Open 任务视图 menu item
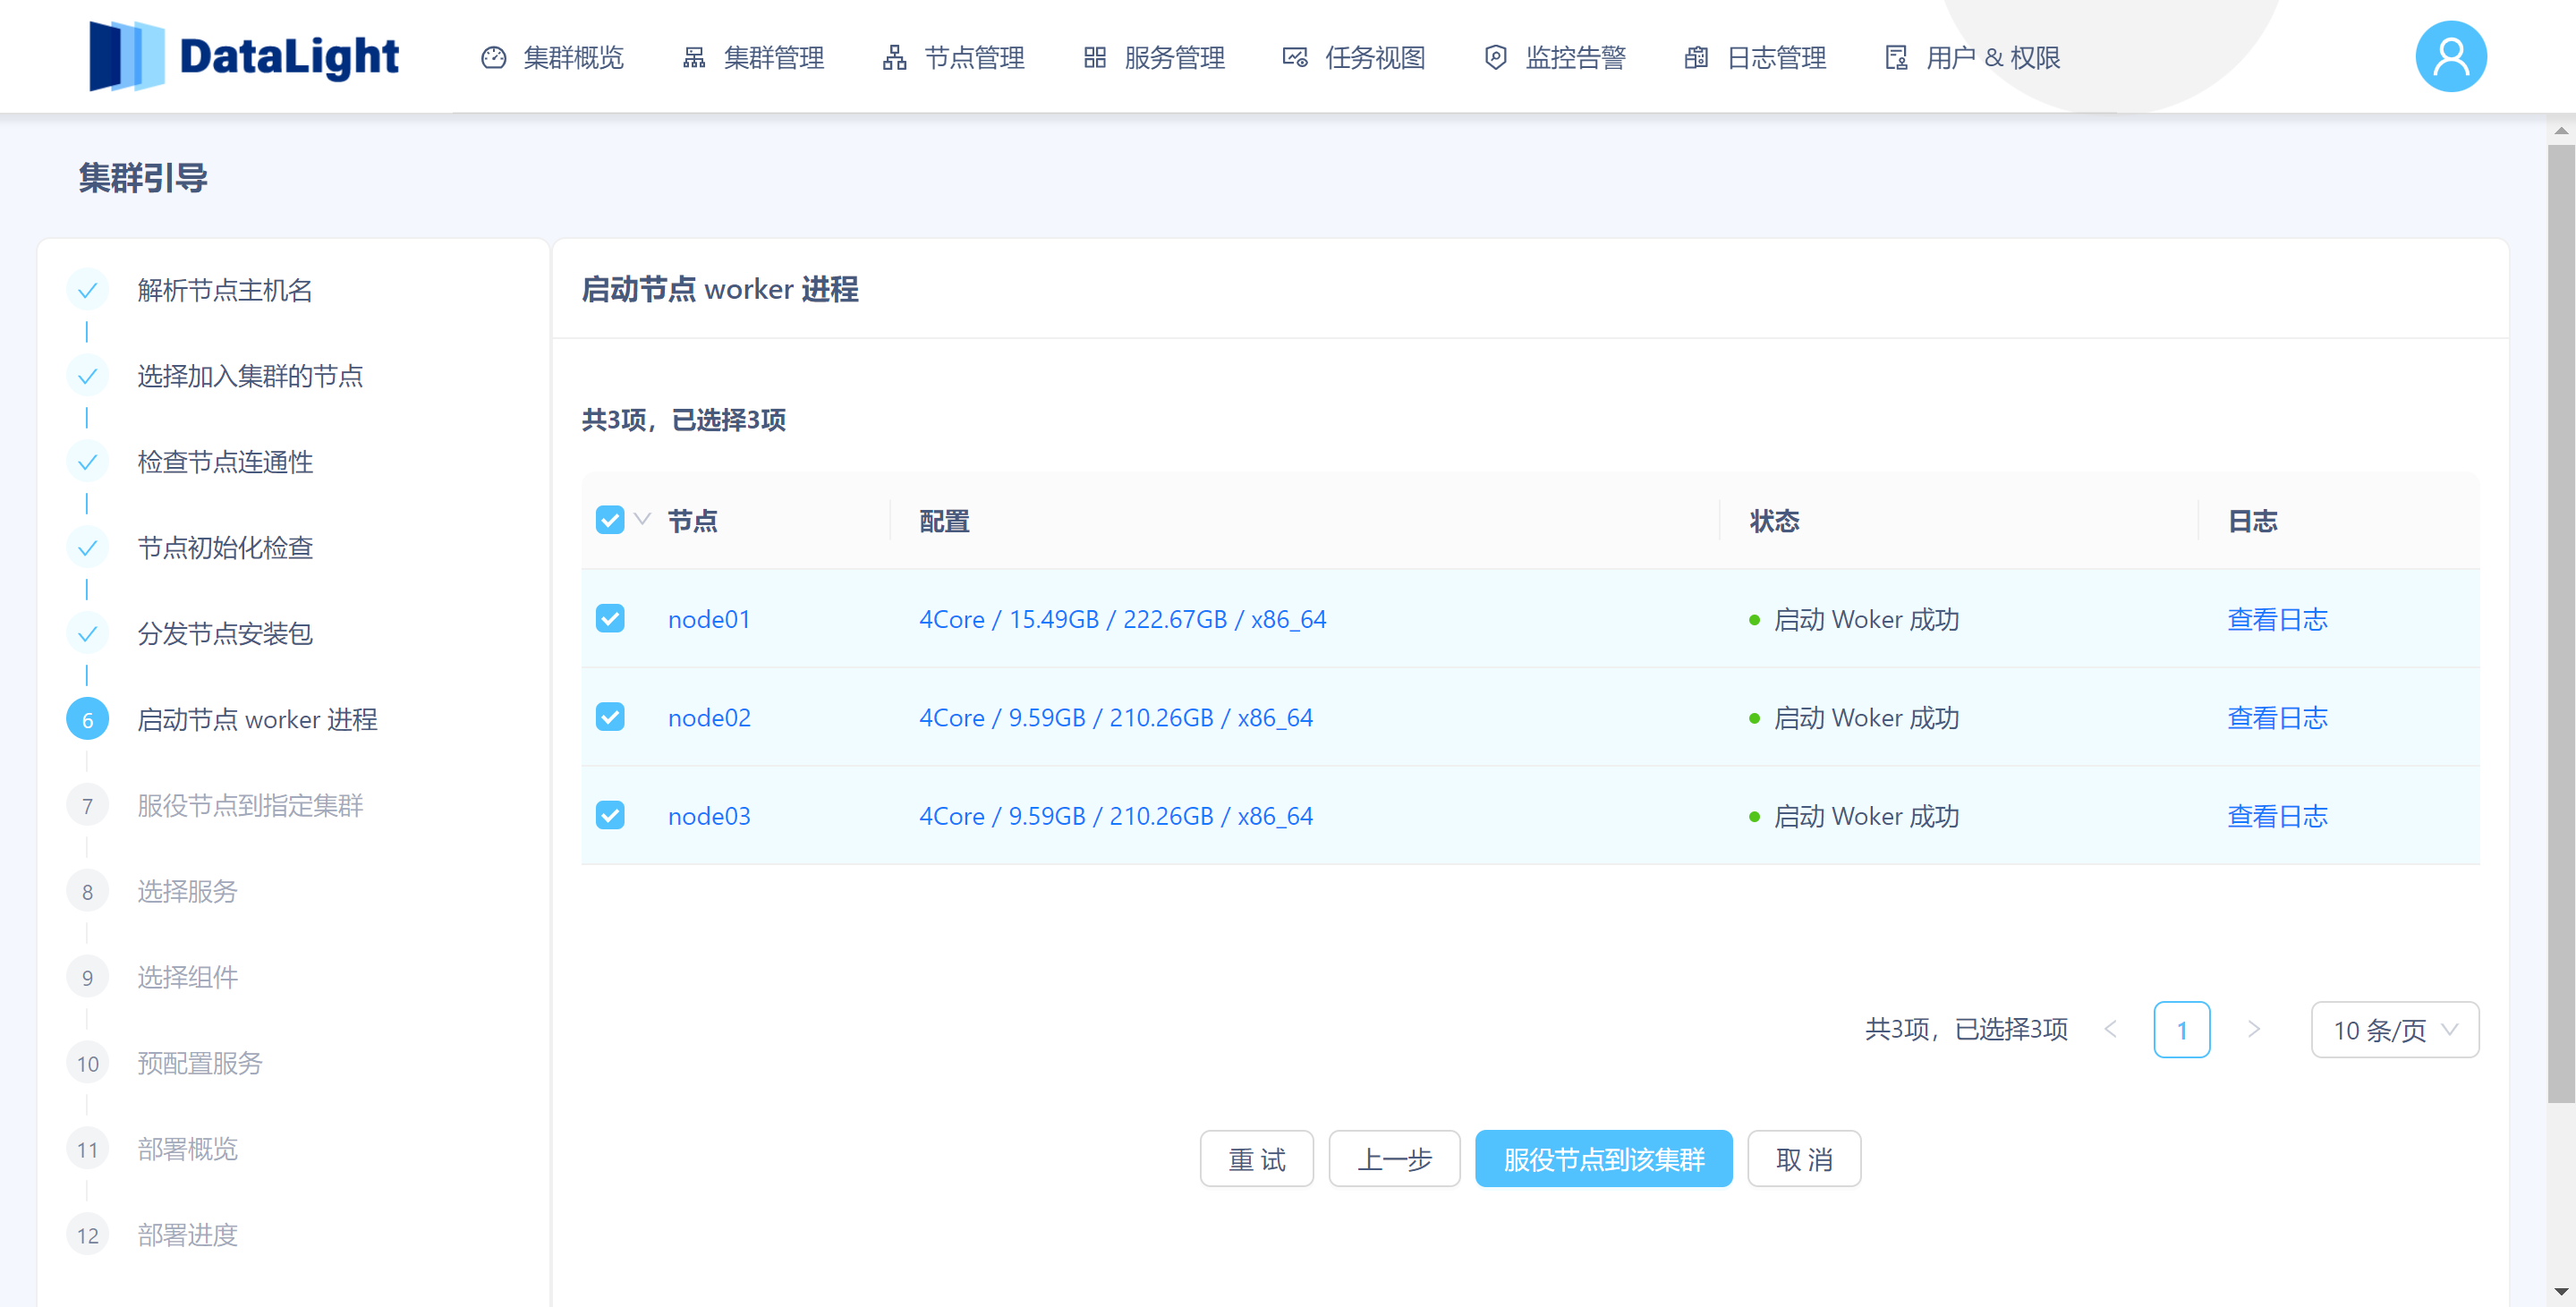 click(1354, 58)
